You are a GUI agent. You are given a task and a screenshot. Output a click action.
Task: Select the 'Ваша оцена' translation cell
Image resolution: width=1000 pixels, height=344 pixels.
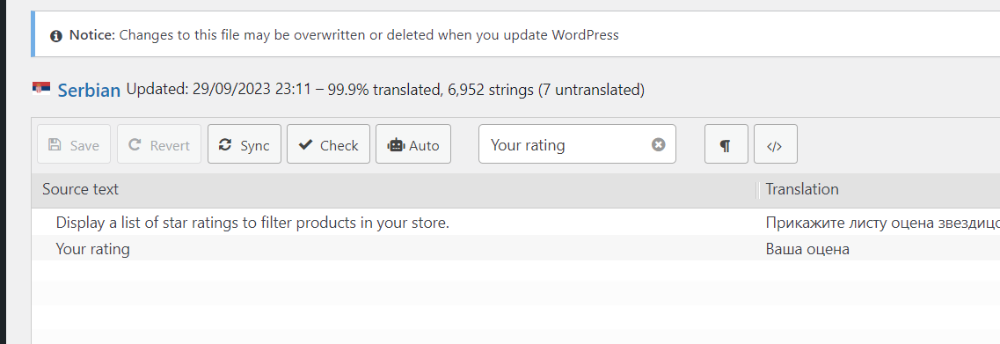807,249
